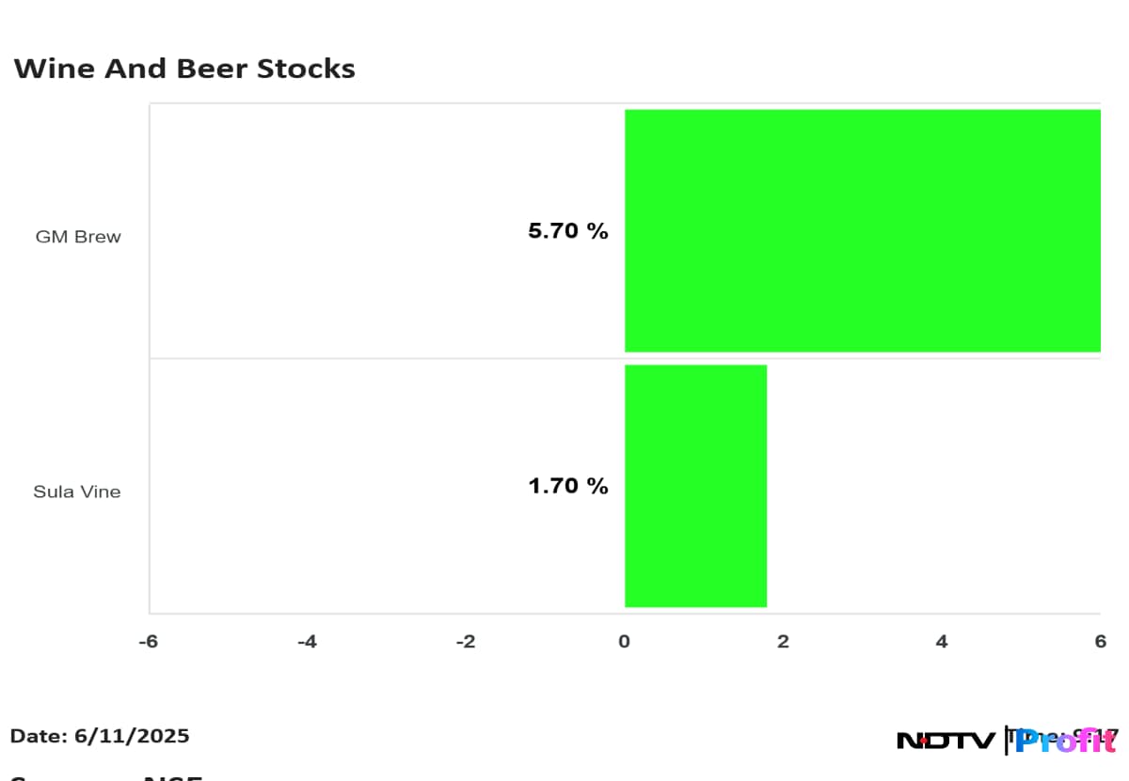Image resolution: width=1129 pixels, height=781 pixels.
Task: Click the Wine And Beer Stocks title
Action: pos(184,69)
